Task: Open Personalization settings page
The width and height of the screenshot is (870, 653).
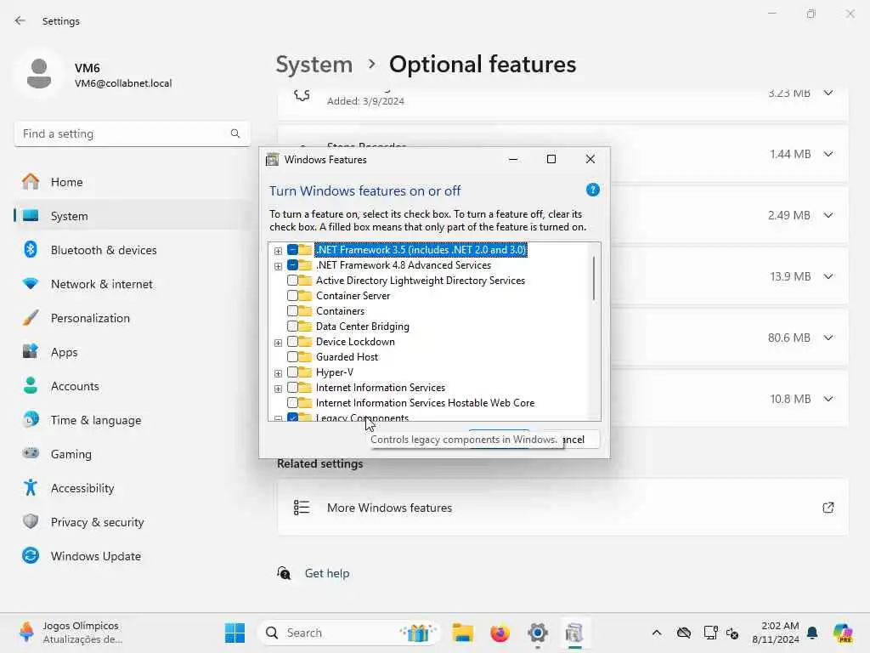Action: tap(132, 318)
